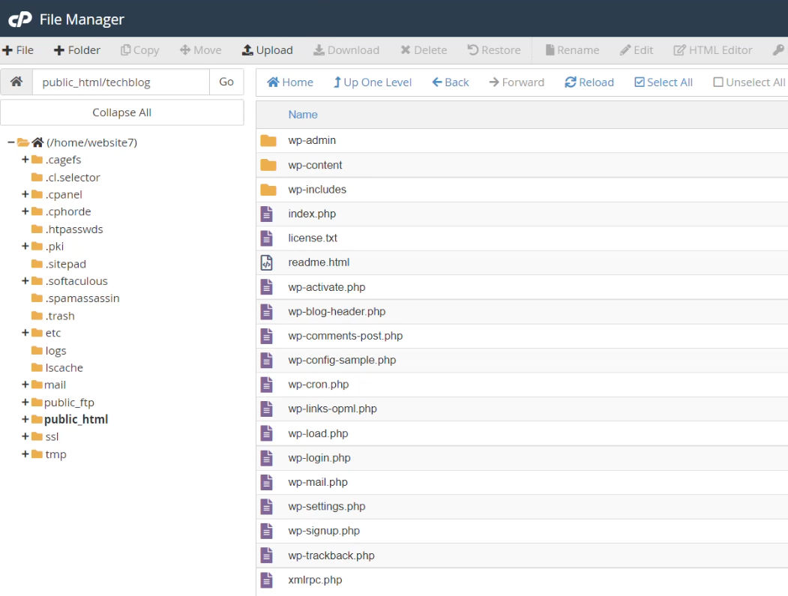Click Collapse All button
788x596 pixels.
coord(121,112)
